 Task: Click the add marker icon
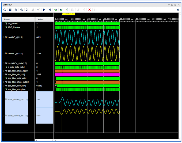tap(67, 10)
